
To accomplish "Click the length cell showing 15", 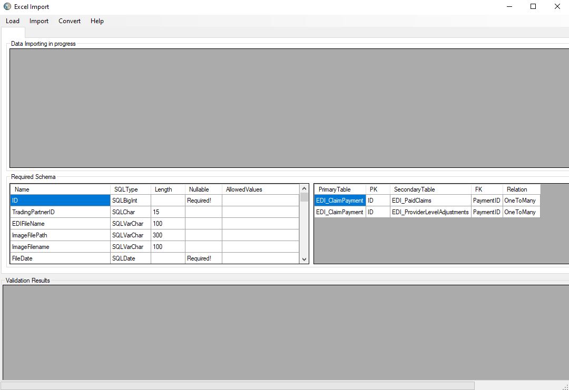I will tap(168, 212).
